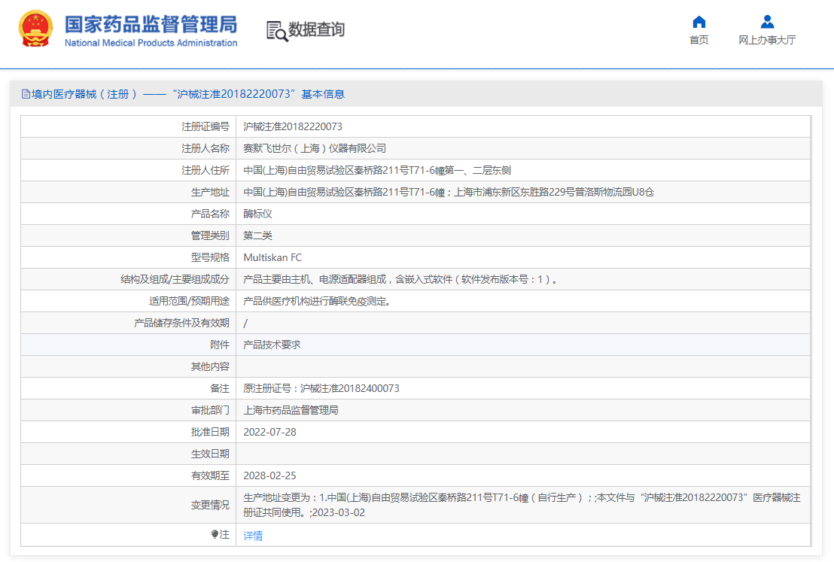This screenshot has width=834, height=562.
Task: Click the lightbulb icon beside 注
Action: pos(215,534)
